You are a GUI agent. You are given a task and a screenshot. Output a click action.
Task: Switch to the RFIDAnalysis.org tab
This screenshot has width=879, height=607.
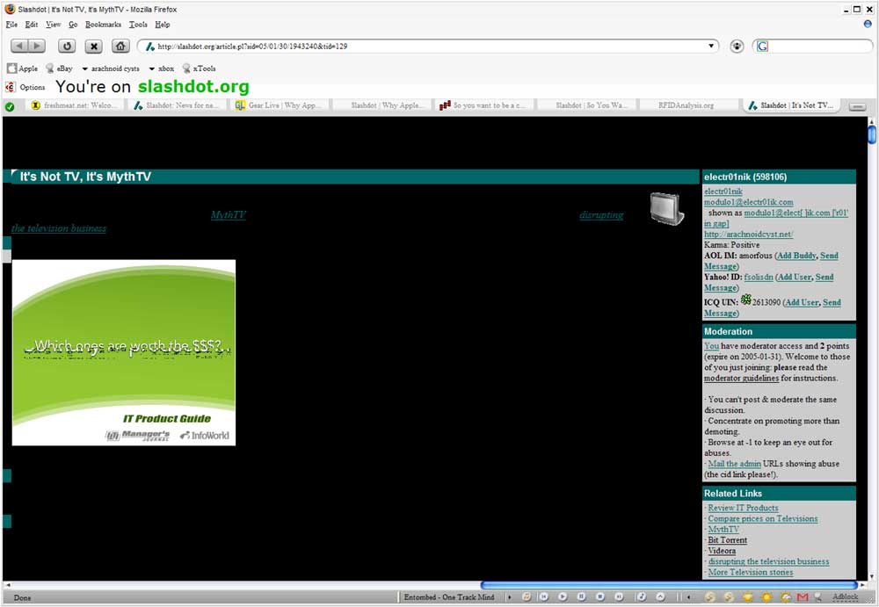click(x=686, y=105)
